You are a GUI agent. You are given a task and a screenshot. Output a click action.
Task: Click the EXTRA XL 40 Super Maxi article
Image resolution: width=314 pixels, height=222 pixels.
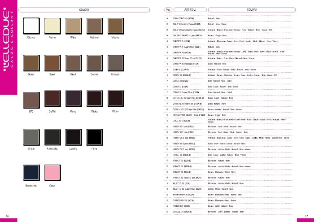pos(187,104)
